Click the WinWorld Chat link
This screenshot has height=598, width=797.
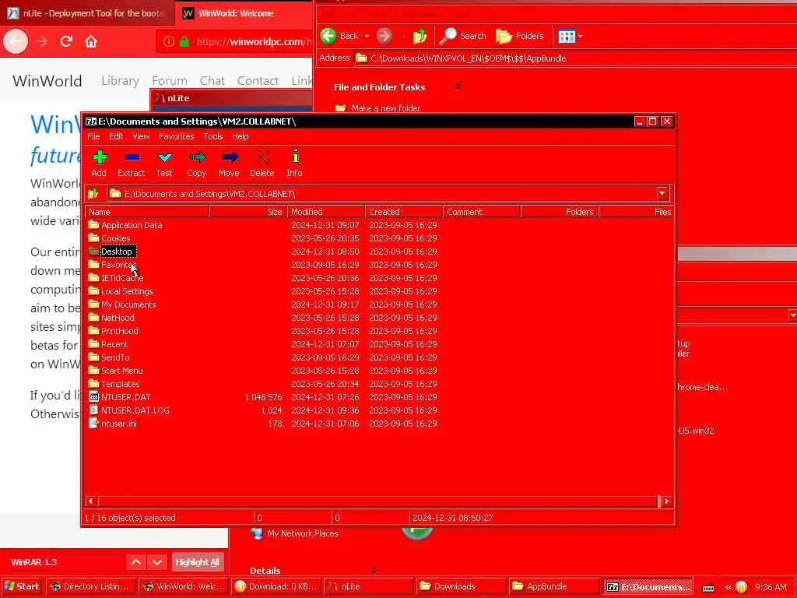[212, 81]
